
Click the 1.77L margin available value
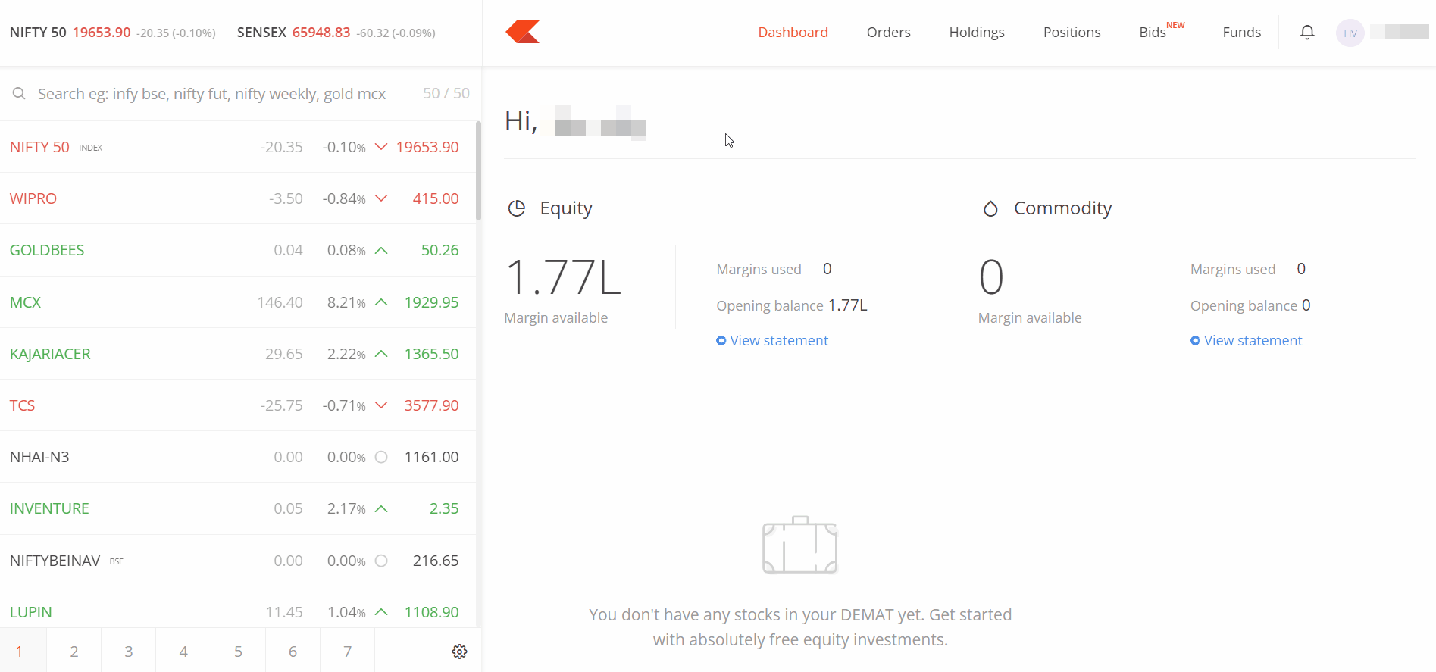pyautogui.click(x=563, y=277)
